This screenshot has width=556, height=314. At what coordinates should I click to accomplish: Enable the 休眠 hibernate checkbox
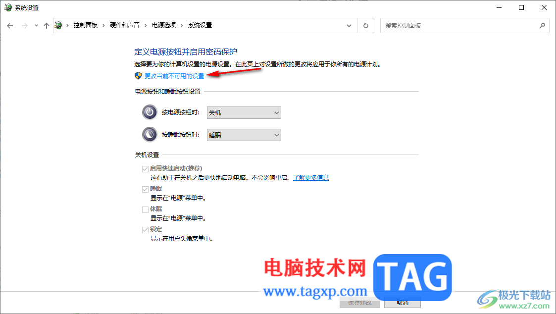tap(145, 209)
